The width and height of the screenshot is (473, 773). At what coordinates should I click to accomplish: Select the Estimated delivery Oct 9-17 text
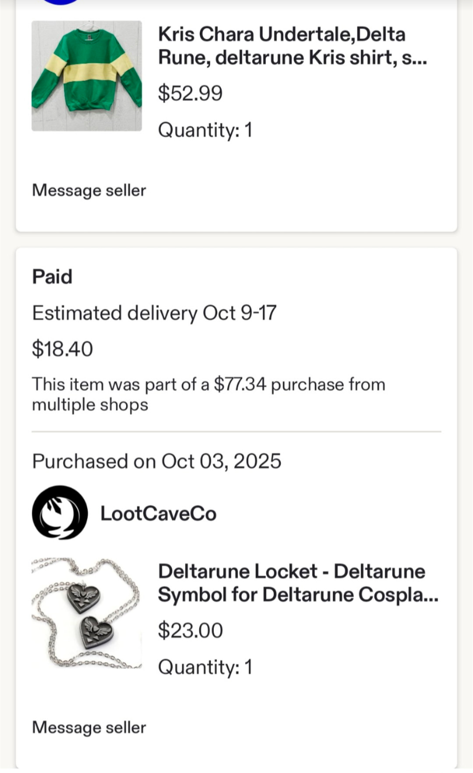point(154,313)
